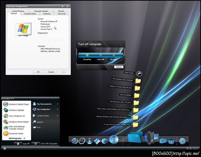
Task: Open Windows Media Player from Start menu
Action: (16, 104)
